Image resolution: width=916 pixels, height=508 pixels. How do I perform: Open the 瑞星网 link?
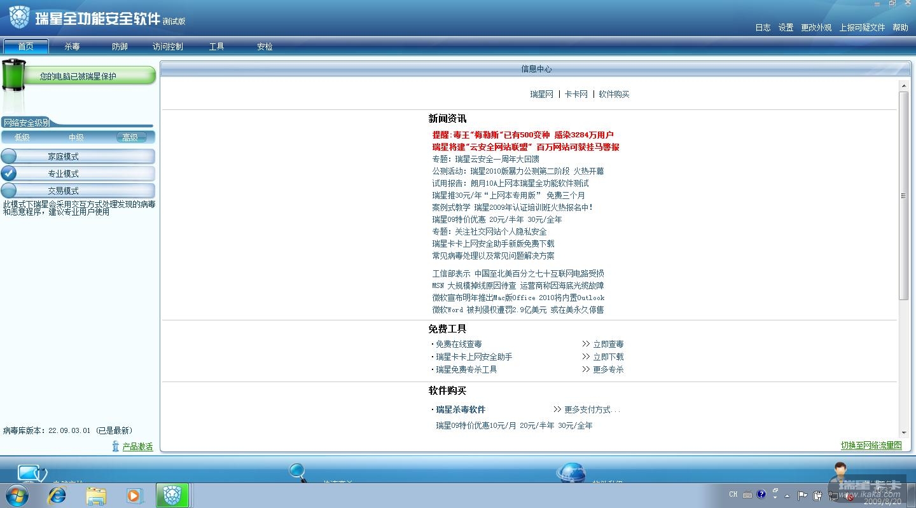[542, 94]
